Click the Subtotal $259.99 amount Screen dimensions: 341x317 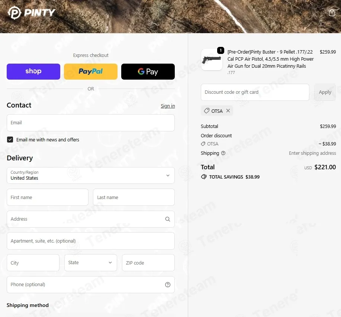(328, 127)
